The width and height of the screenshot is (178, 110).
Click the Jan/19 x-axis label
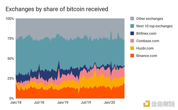pos(63,102)
